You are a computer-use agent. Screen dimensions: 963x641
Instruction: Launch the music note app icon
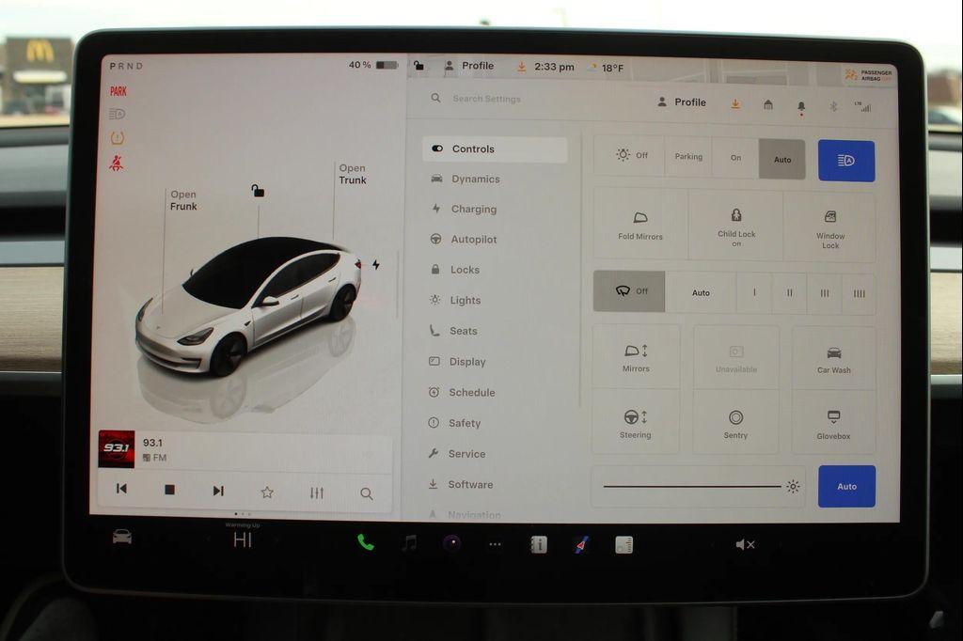(408, 543)
